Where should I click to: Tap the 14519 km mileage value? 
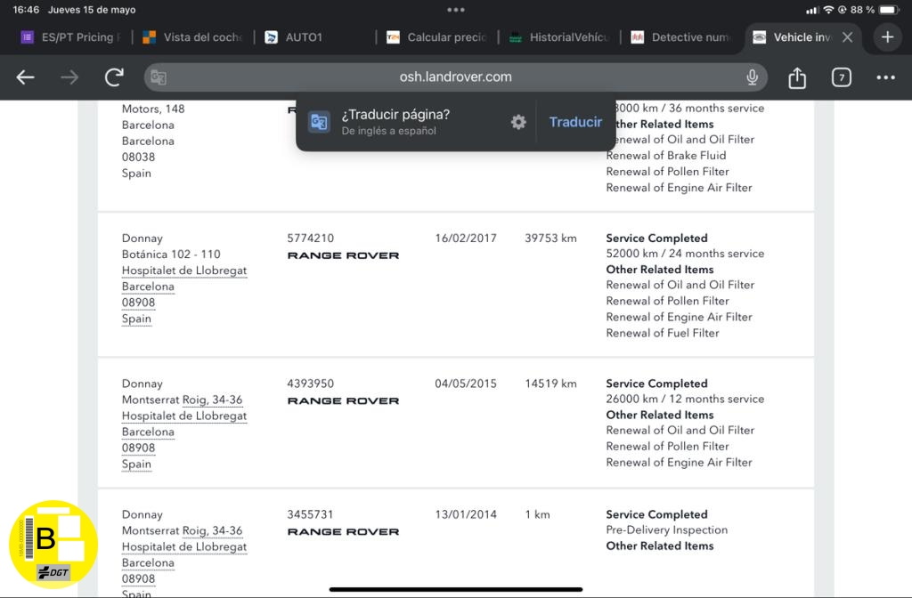(x=550, y=384)
